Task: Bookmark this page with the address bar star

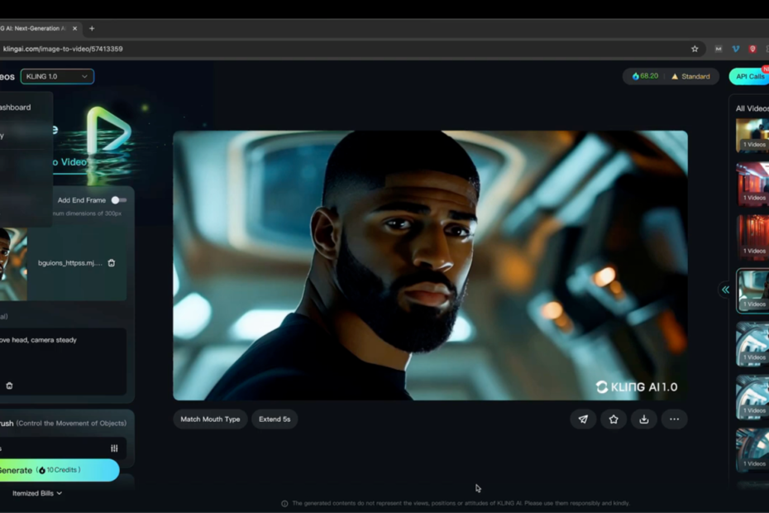Action: (695, 49)
